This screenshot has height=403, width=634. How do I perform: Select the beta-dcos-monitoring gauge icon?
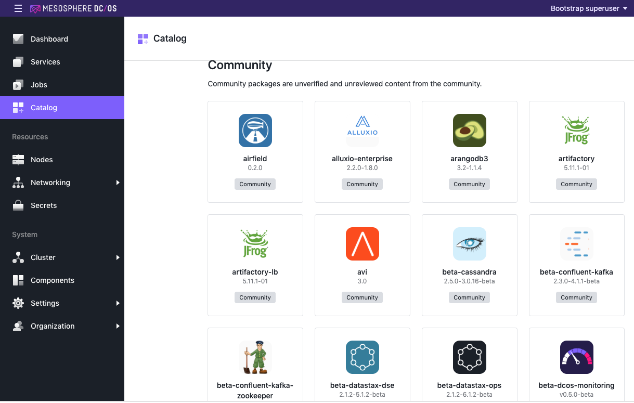pyautogui.click(x=577, y=357)
